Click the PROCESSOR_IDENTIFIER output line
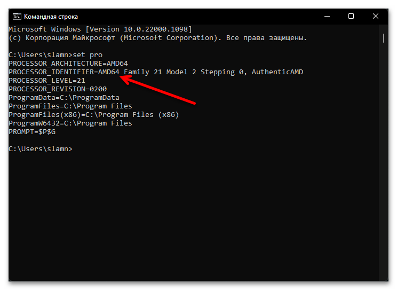This screenshot has height=290, width=397. click(156, 72)
